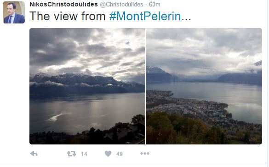Open the tweet via the 60m timestamp
Viewport: 269px width, 167px height.
coord(155,5)
